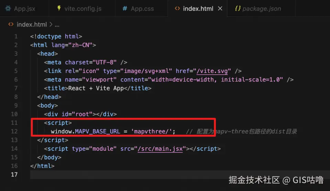Open the /src/main.jsx link on line 14
This screenshot has width=330, height=191.
pos(160,149)
